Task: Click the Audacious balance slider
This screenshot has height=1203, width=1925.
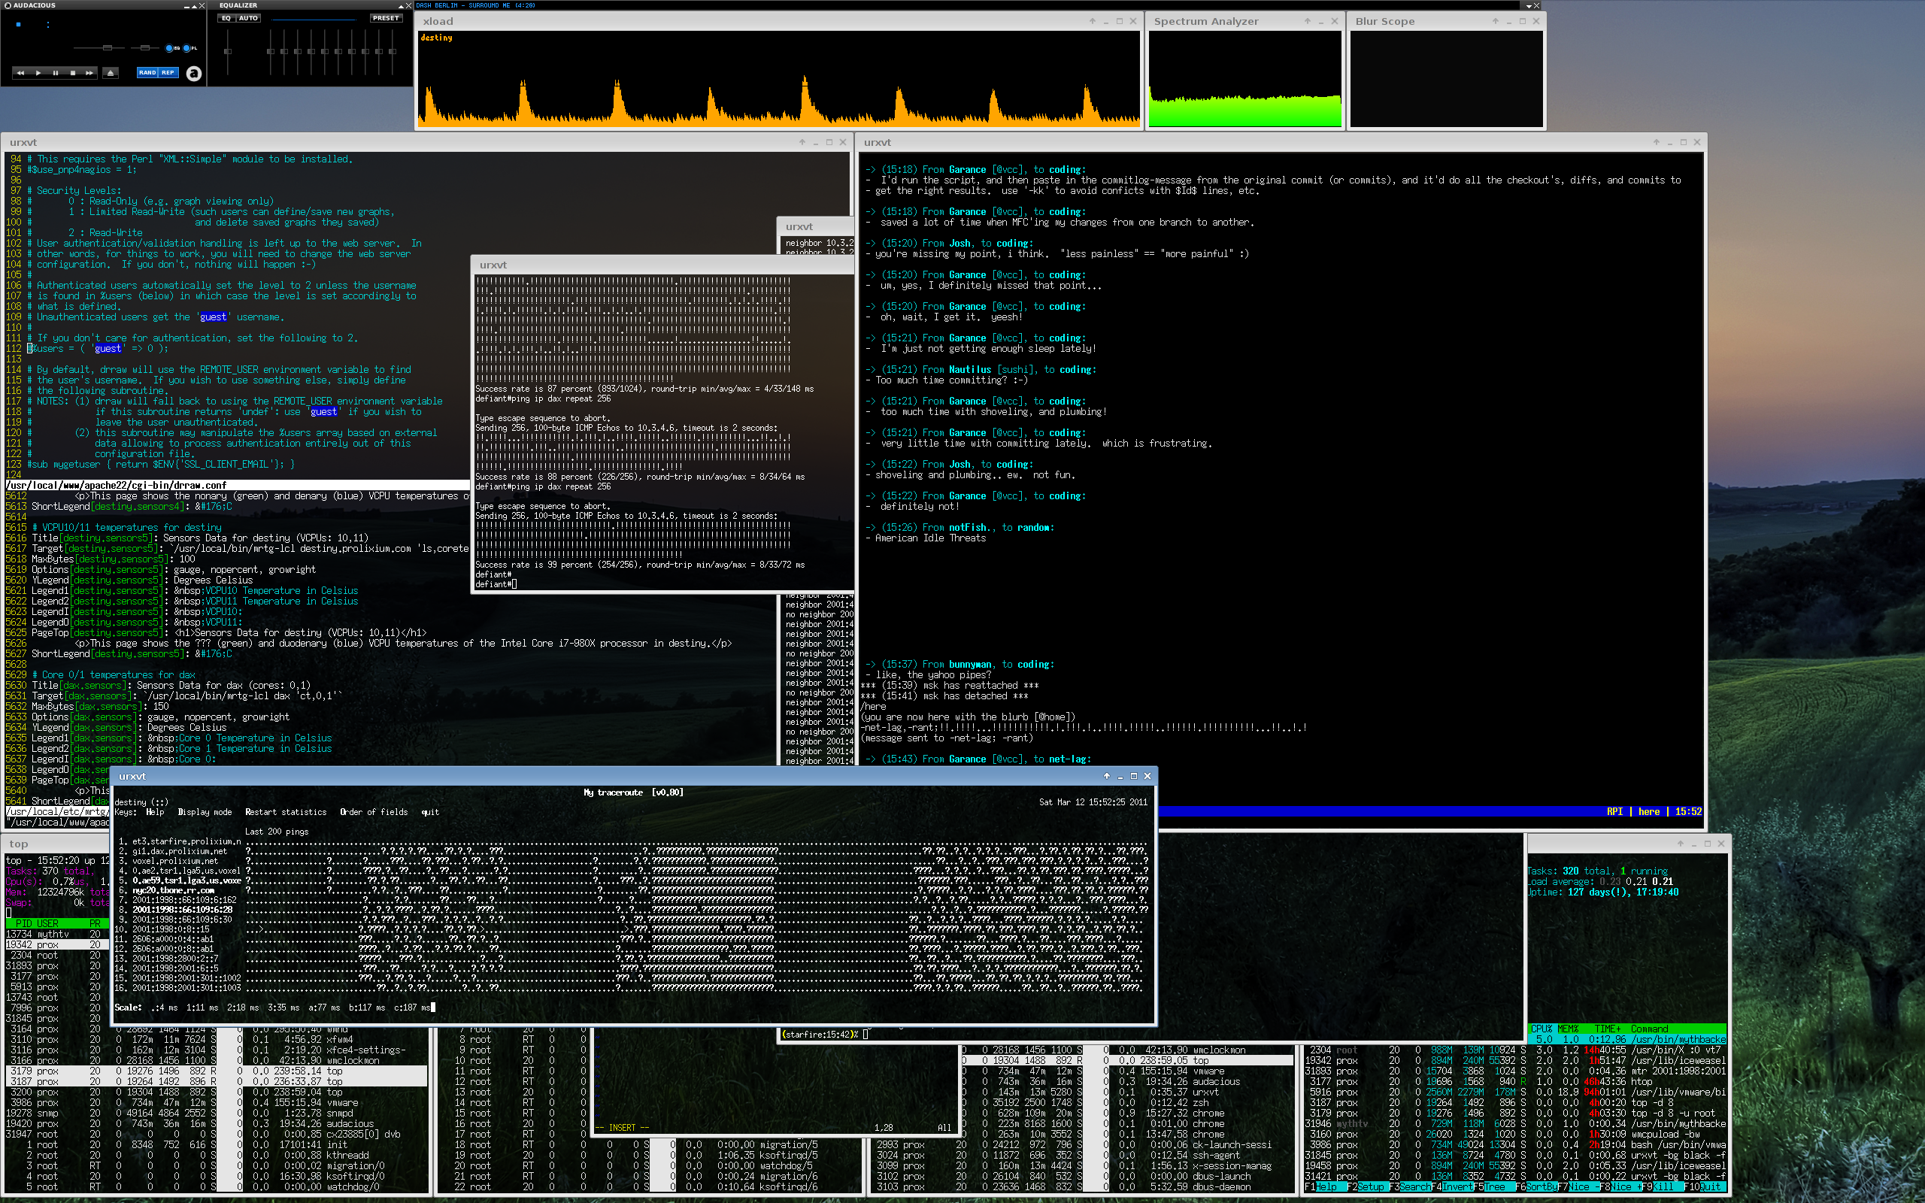Action: click(x=144, y=47)
